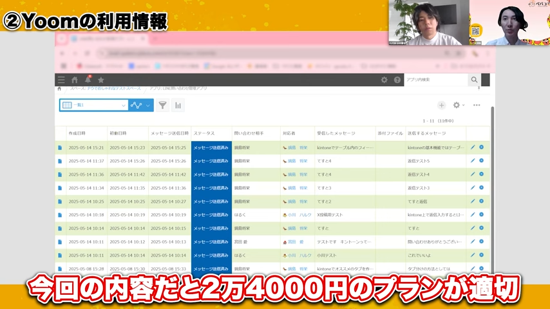Open the filter funnel settings
The image size is (550, 309).
coord(162,105)
